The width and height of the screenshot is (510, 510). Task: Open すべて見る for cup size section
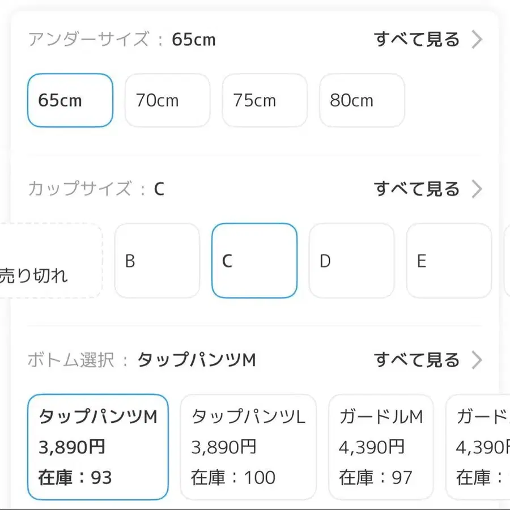click(x=417, y=188)
